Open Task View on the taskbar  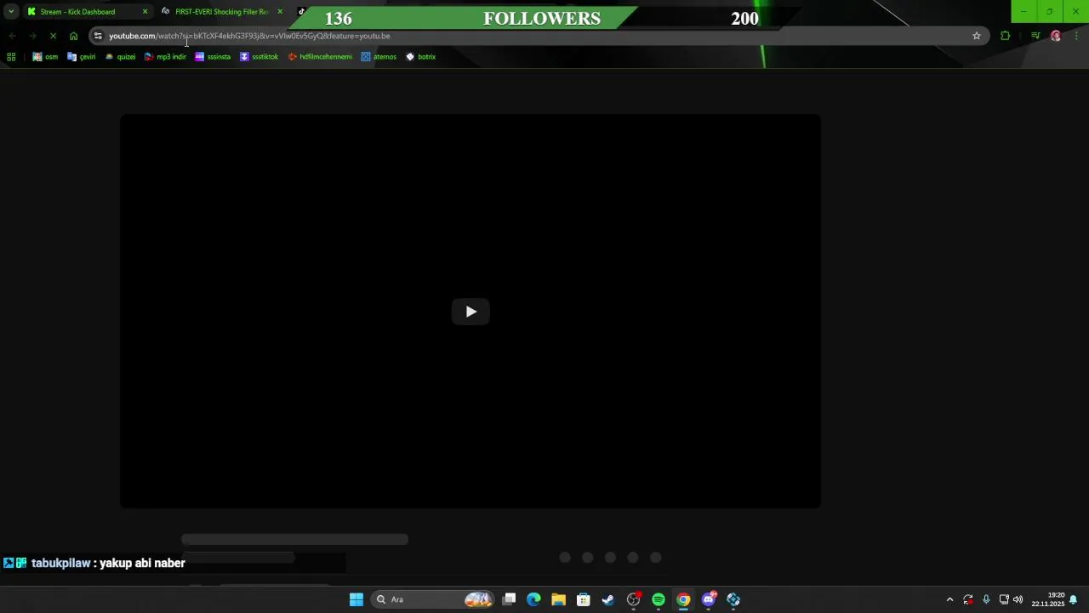[509, 599]
